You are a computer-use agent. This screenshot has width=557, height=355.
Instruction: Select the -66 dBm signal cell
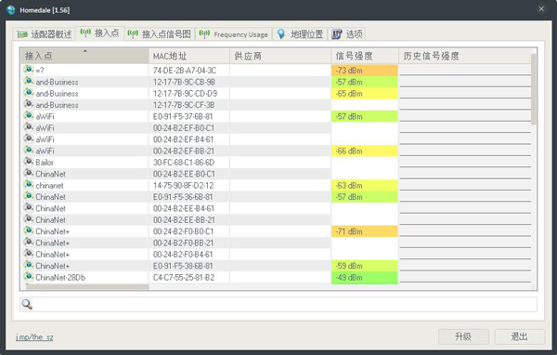coord(365,151)
